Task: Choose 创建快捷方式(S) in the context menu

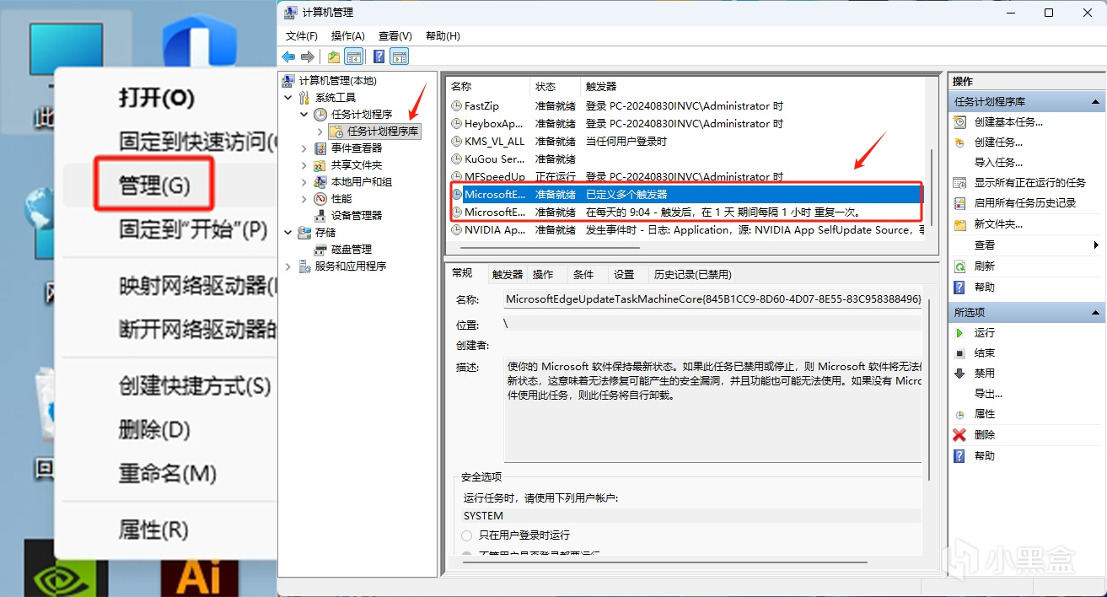Action: [195, 386]
